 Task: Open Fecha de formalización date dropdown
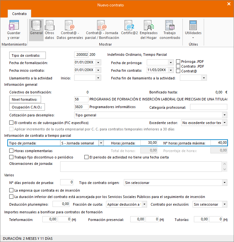click(x=98, y=62)
